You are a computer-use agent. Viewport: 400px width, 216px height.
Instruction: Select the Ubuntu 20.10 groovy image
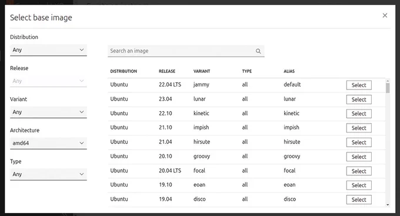(x=359, y=157)
